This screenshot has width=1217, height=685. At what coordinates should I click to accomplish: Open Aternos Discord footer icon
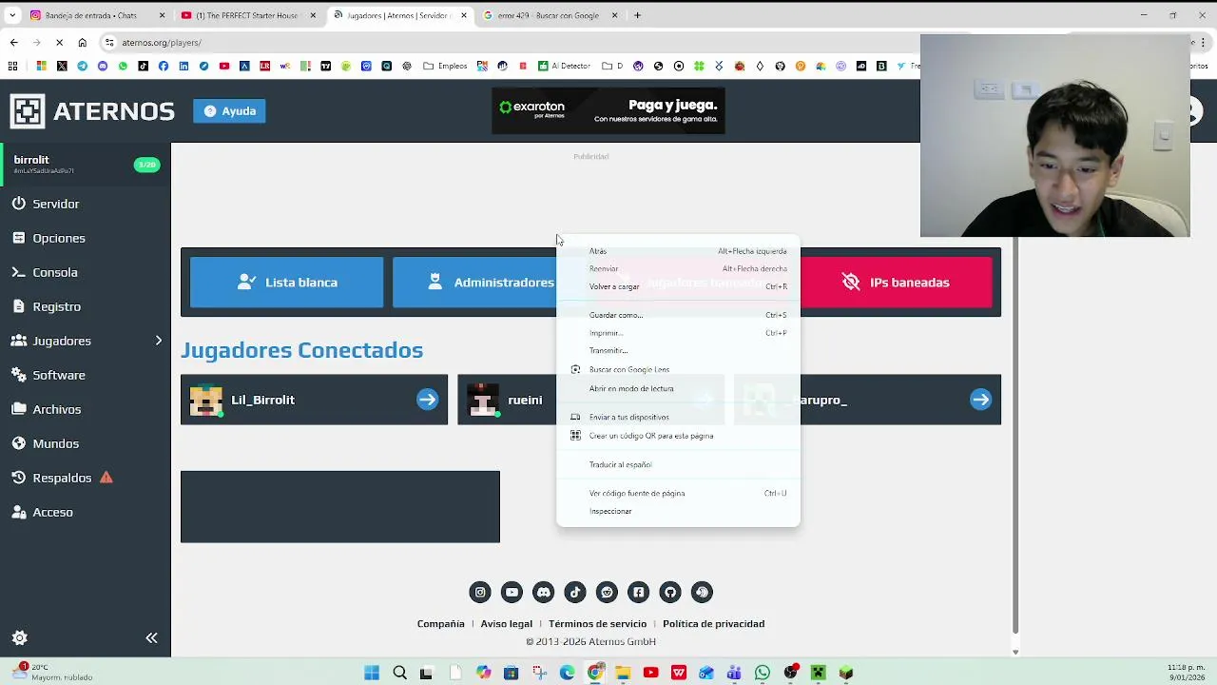(x=543, y=593)
